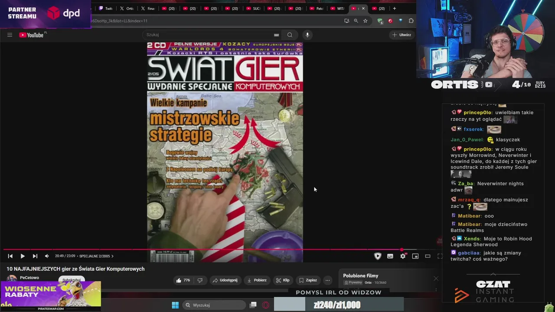This screenshot has height=312, width=555.
Task: Mute the video volume
Action: (x=47, y=256)
